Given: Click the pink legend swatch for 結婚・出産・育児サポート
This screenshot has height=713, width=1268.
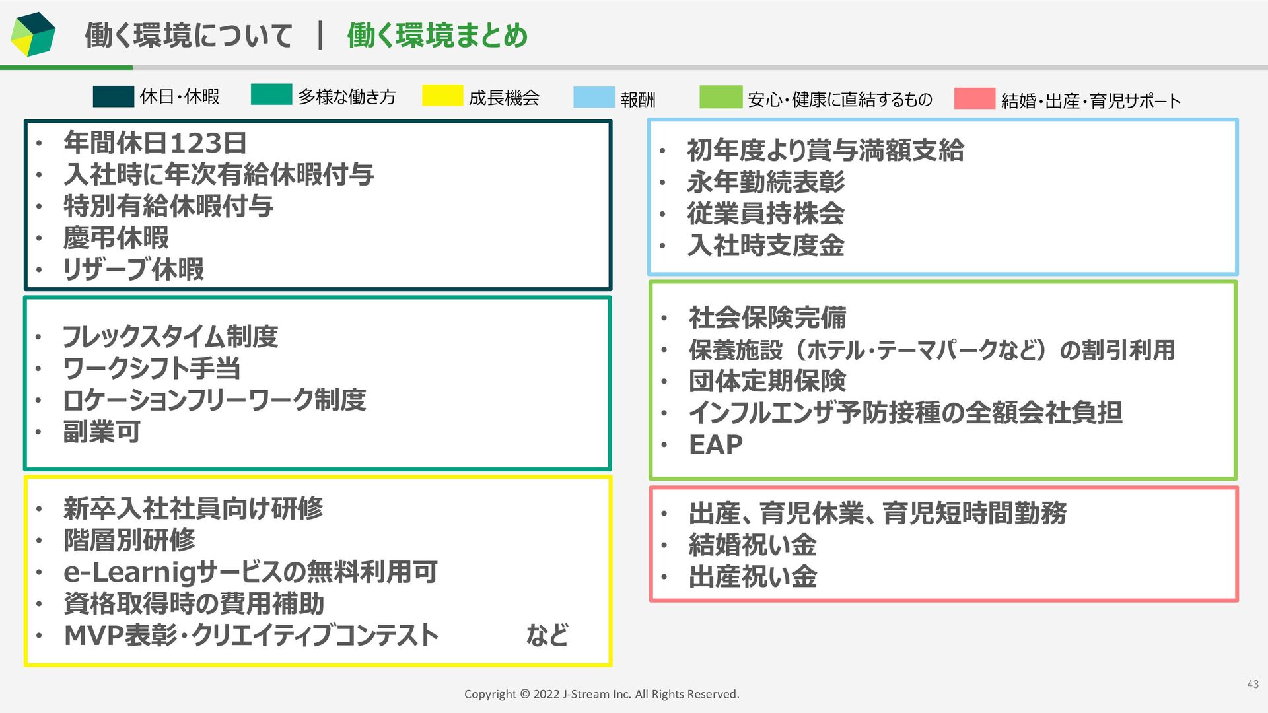Looking at the screenshot, I should [x=974, y=98].
